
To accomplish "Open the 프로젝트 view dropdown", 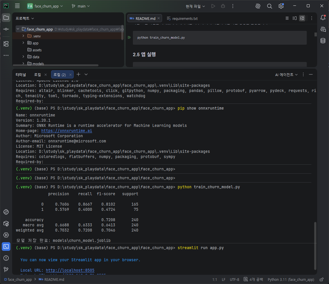I will [x=25, y=18].
